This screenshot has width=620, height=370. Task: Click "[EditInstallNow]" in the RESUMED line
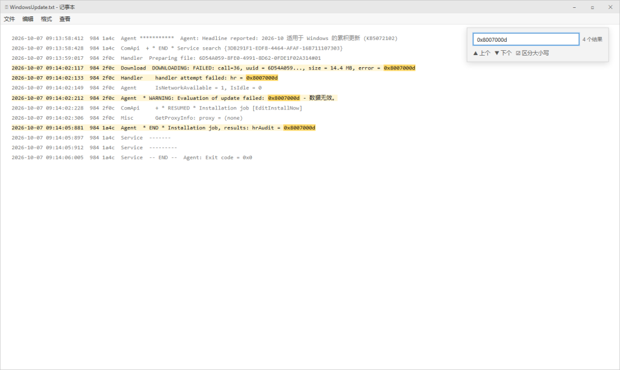click(x=277, y=108)
